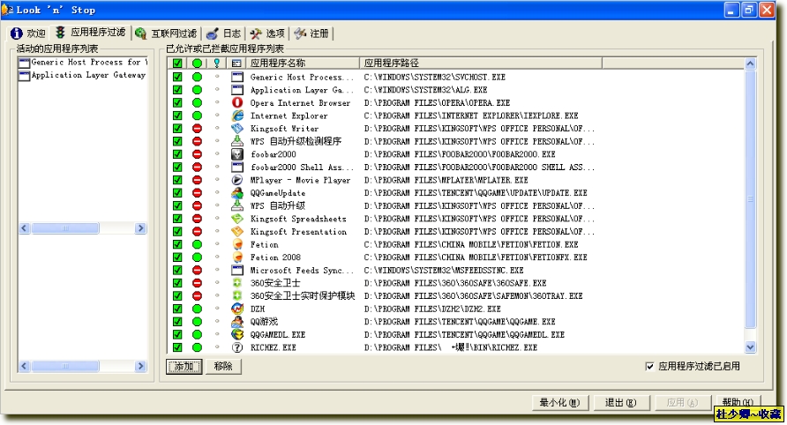The image size is (787, 425).
Task: Toggle green allow status for DZH
Action: click(198, 309)
